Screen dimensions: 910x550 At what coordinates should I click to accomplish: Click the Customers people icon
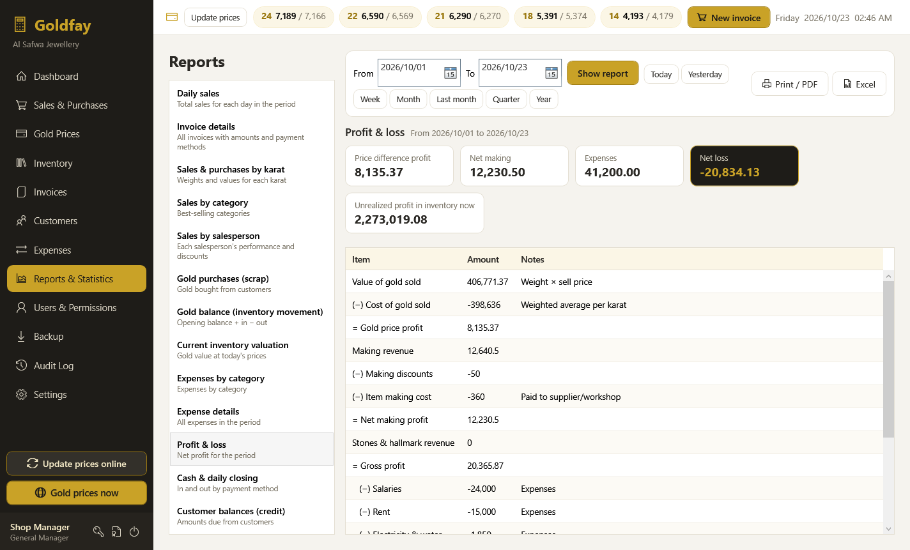(21, 221)
